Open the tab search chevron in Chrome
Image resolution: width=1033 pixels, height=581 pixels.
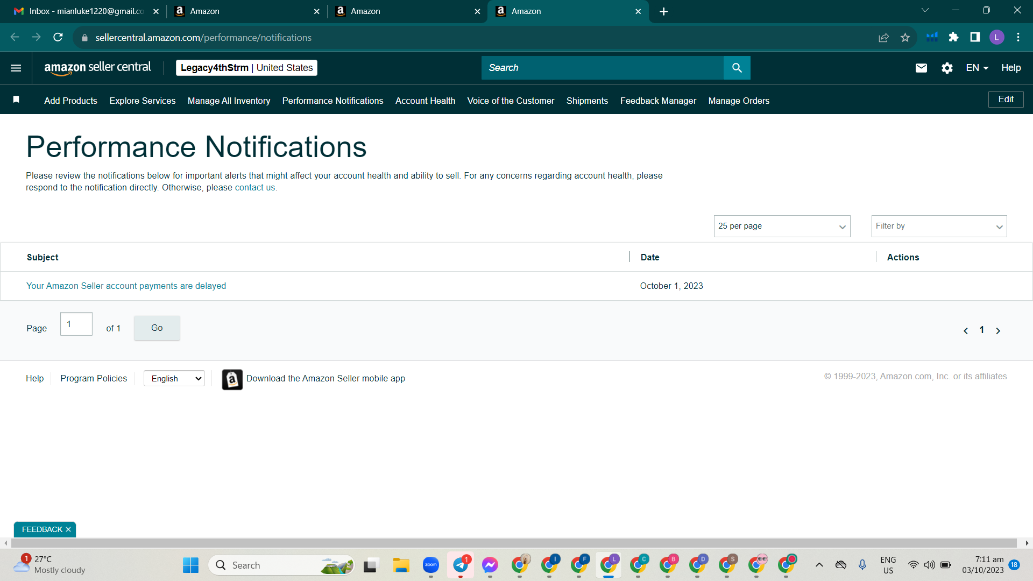click(x=925, y=10)
